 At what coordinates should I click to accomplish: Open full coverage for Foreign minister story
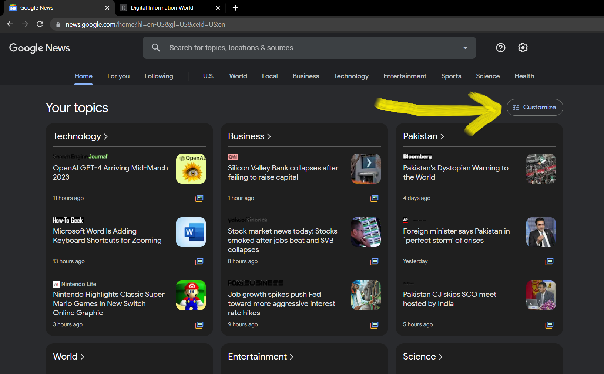[550, 262]
